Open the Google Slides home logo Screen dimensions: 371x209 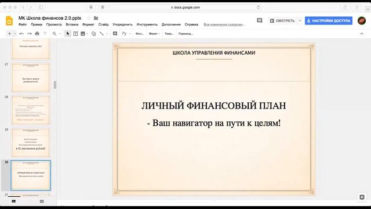coord(9,21)
